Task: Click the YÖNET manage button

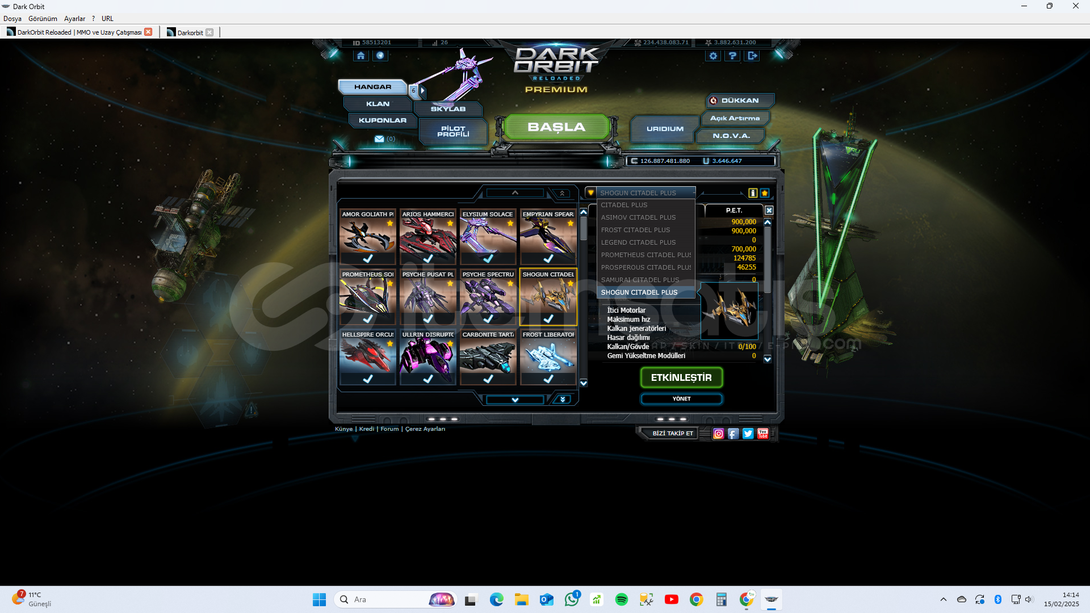Action: pos(681,399)
